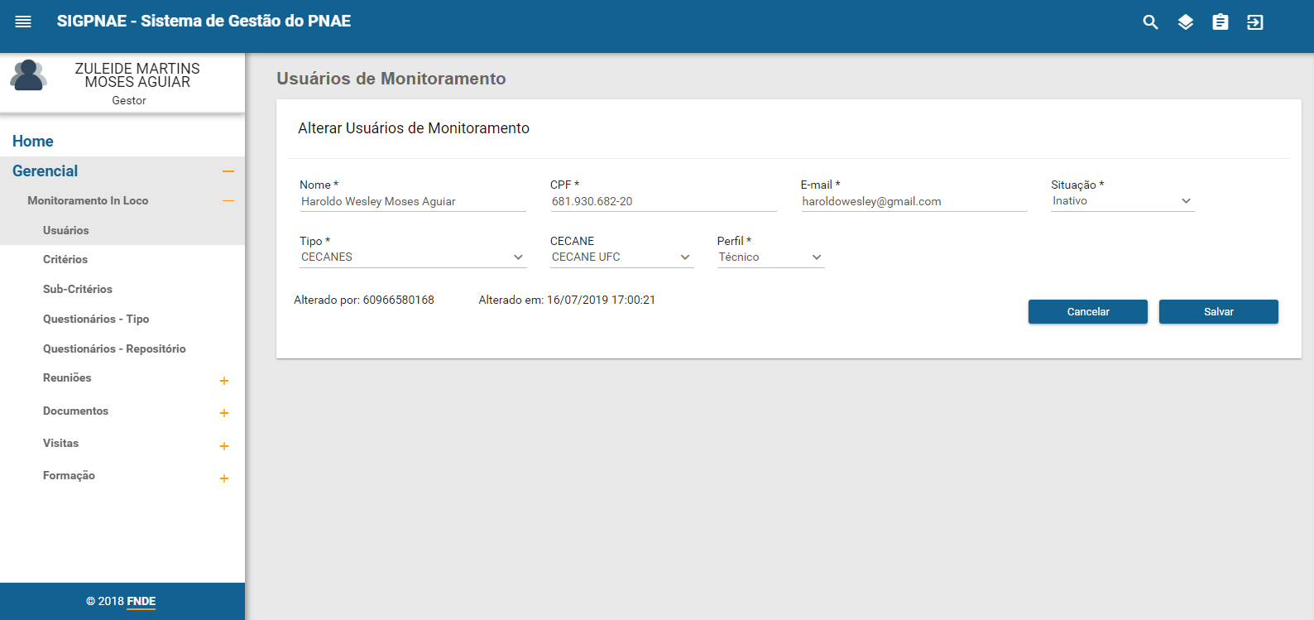Click the logout exit icon
This screenshot has height=620, width=1314.
coord(1254,22)
